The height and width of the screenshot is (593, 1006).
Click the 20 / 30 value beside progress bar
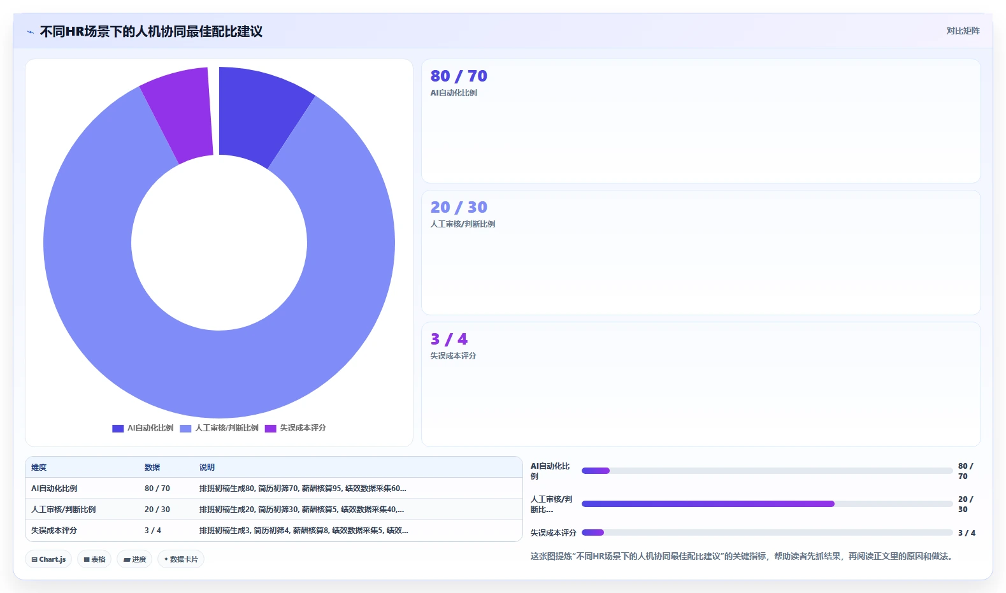966,504
